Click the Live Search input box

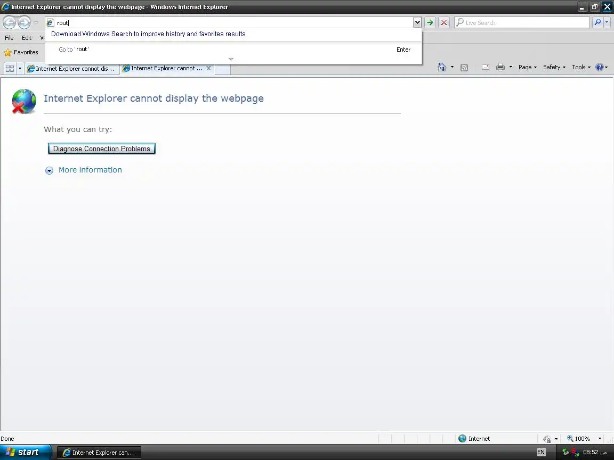(522, 23)
